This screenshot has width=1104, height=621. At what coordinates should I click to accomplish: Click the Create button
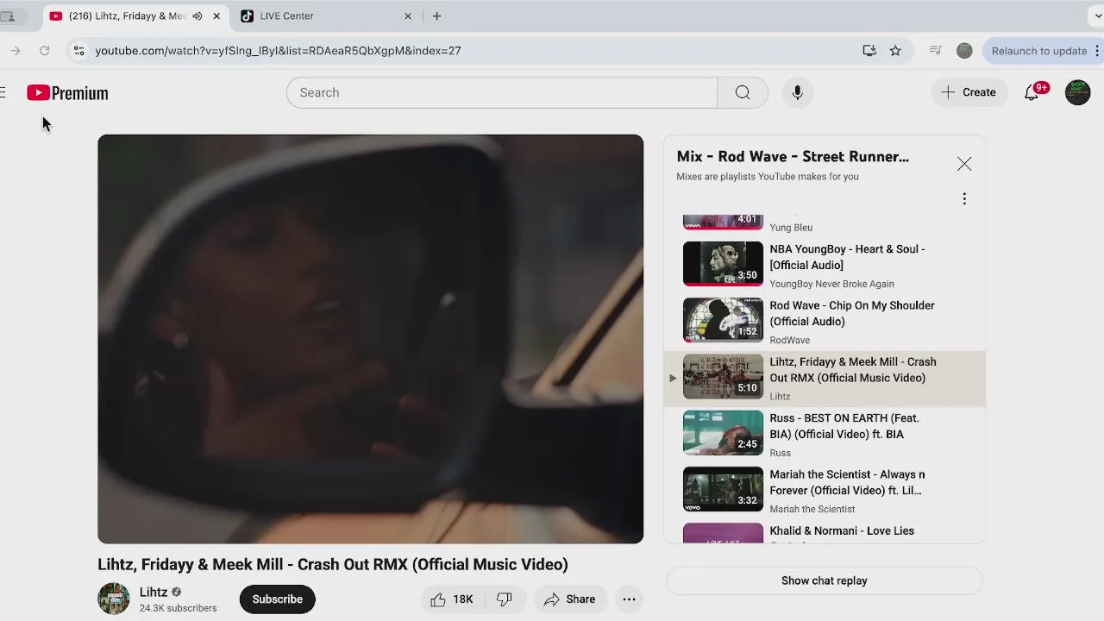click(969, 92)
